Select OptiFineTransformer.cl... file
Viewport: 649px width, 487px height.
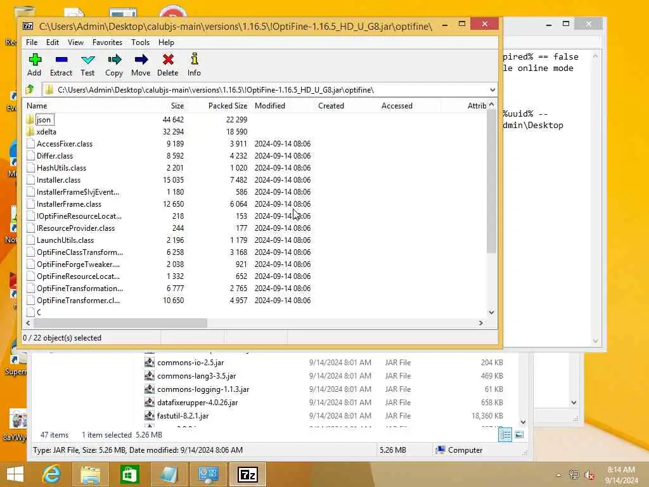pos(78,301)
